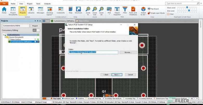Select the Assembly Bottom layer tab

[144, 99]
